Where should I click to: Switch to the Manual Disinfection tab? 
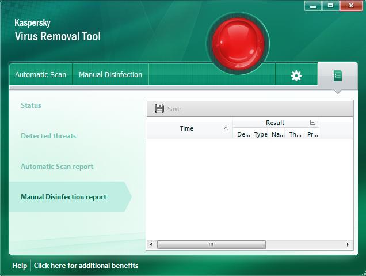[x=110, y=74]
